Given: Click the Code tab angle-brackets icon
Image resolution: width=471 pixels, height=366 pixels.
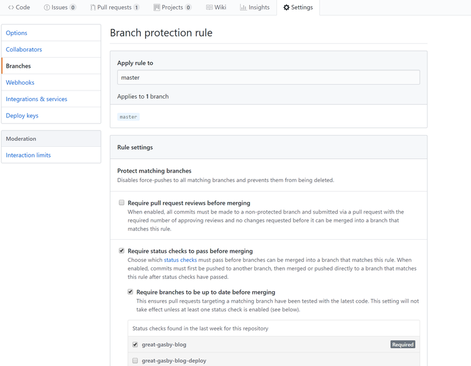Looking at the screenshot, I should click(x=11, y=8).
